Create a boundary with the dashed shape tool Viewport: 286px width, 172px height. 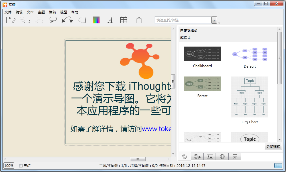point(82,20)
